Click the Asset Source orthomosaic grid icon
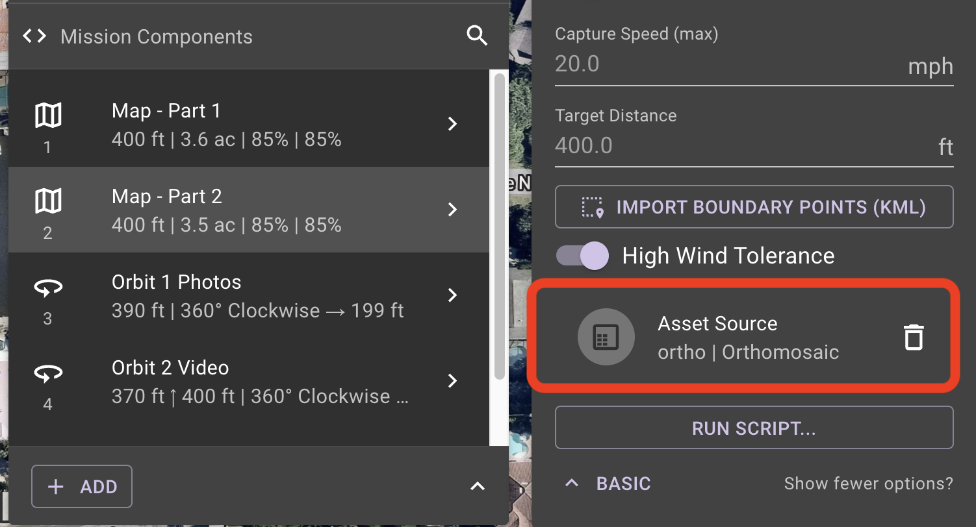The height and width of the screenshot is (527, 976). 606,337
